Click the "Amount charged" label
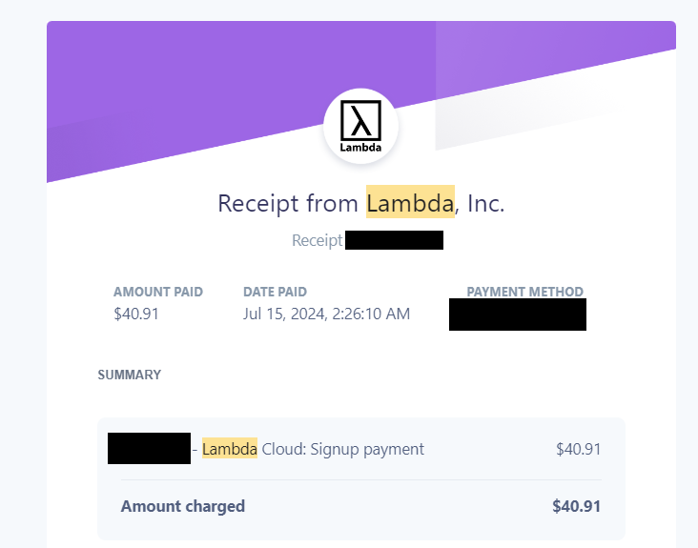The image size is (698, 548). coord(183,506)
